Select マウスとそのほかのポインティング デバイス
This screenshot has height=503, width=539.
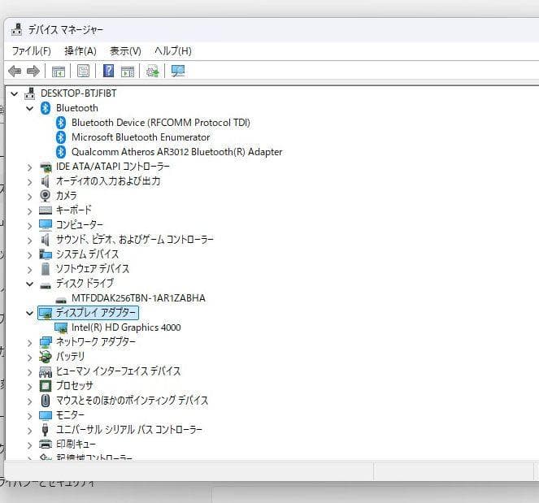coord(132,401)
